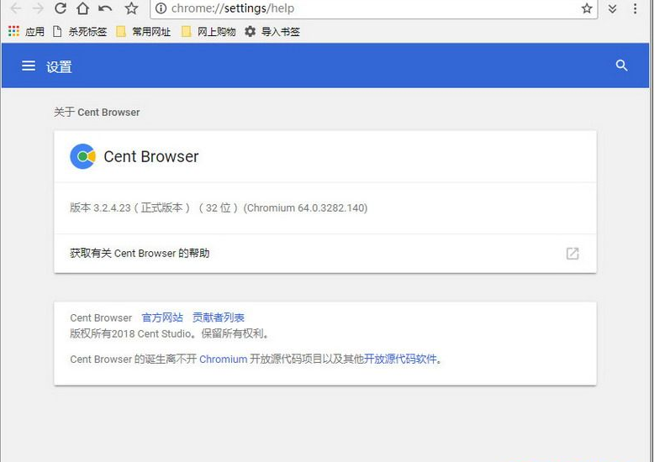The image size is (654, 462).
Task: Click the Cent Browser logo
Action: point(82,156)
